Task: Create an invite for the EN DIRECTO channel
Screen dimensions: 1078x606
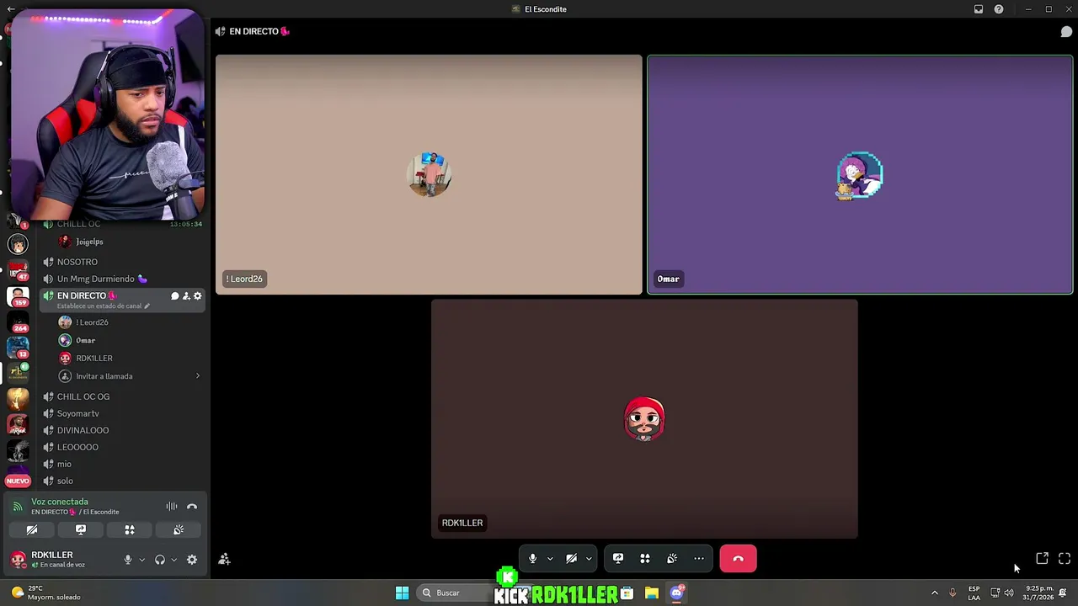Action: pos(186,296)
